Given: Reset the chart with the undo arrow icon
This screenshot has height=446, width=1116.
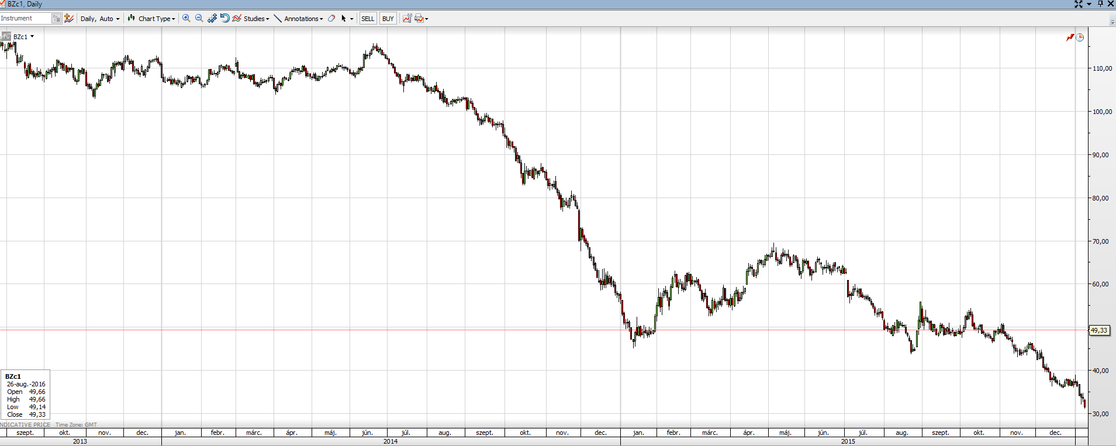Looking at the screenshot, I should coord(224,19).
